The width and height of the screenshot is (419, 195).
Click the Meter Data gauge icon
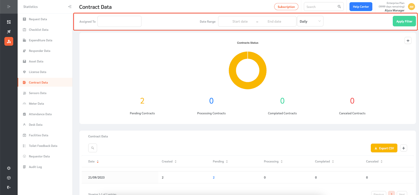[24, 104]
